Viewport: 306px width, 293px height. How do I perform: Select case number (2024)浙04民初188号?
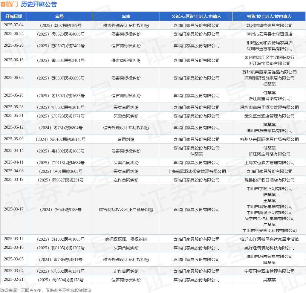(61, 210)
